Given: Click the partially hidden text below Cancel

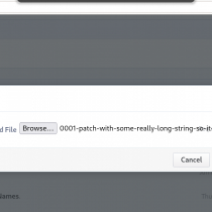Looking at the screenshot, I should point(206,173).
